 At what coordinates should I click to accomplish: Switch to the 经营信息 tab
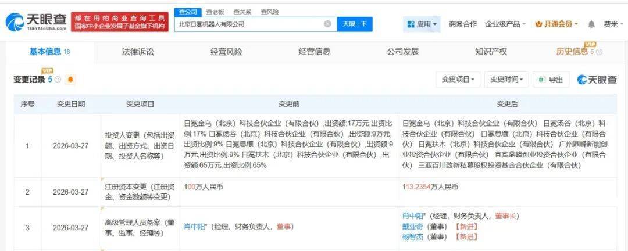(x=315, y=52)
